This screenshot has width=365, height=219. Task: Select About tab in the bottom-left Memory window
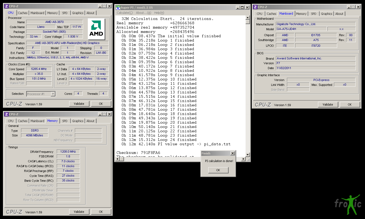pos(91,121)
